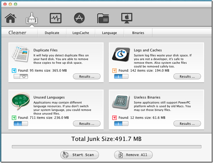Open the Home section icon

(x=10, y=19)
